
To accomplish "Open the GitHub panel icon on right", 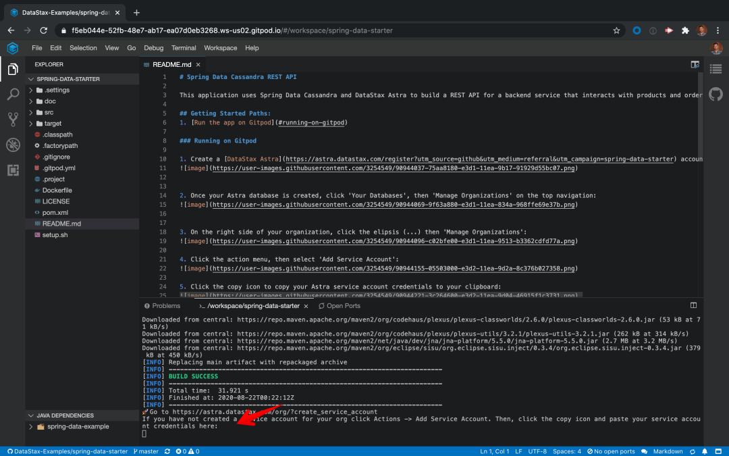I will point(715,95).
